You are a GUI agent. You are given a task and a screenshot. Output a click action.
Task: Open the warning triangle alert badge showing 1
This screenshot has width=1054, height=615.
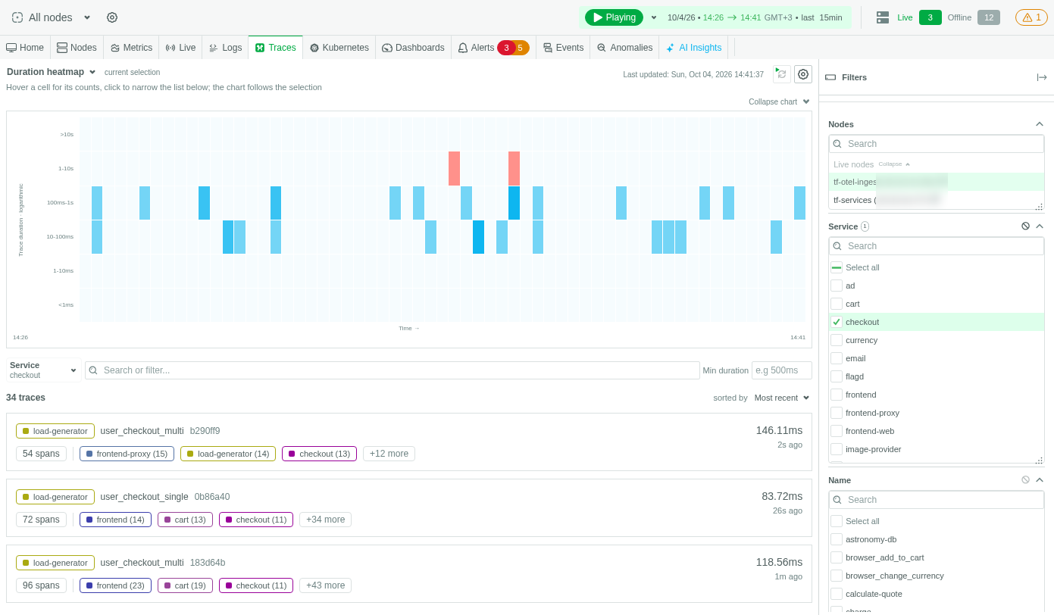[1031, 17]
